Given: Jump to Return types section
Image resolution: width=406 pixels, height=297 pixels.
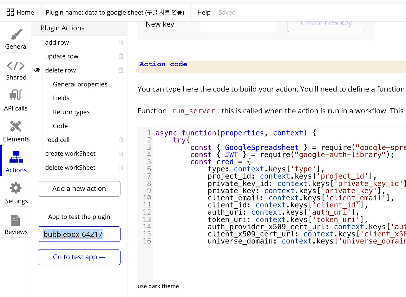Looking at the screenshot, I should click(71, 112).
